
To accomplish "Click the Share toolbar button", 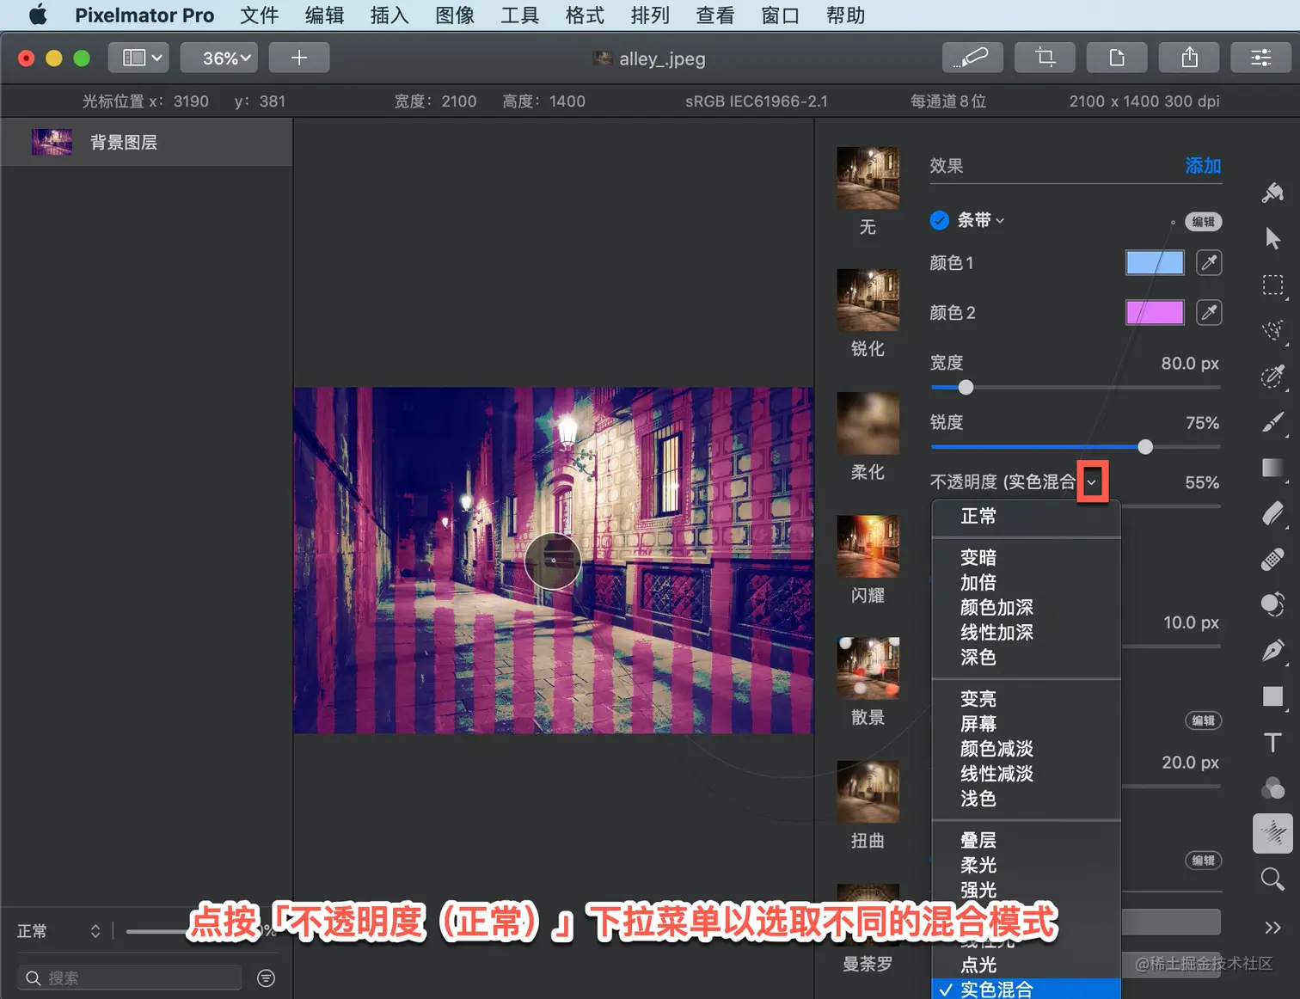I will pyautogui.click(x=1189, y=58).
